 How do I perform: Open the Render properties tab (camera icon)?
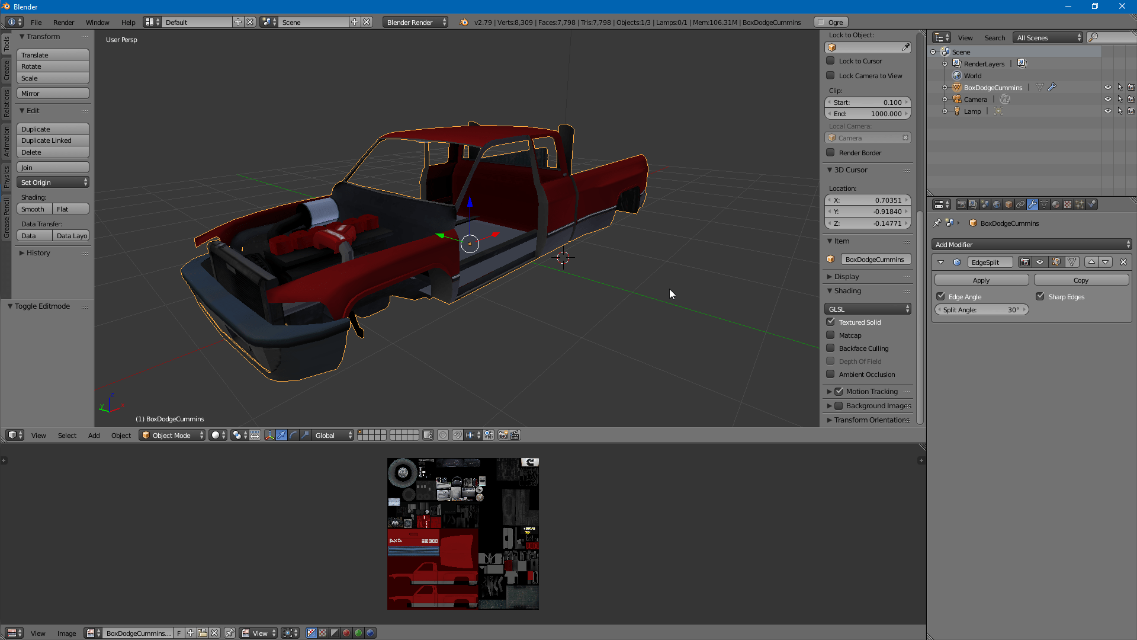962,204
